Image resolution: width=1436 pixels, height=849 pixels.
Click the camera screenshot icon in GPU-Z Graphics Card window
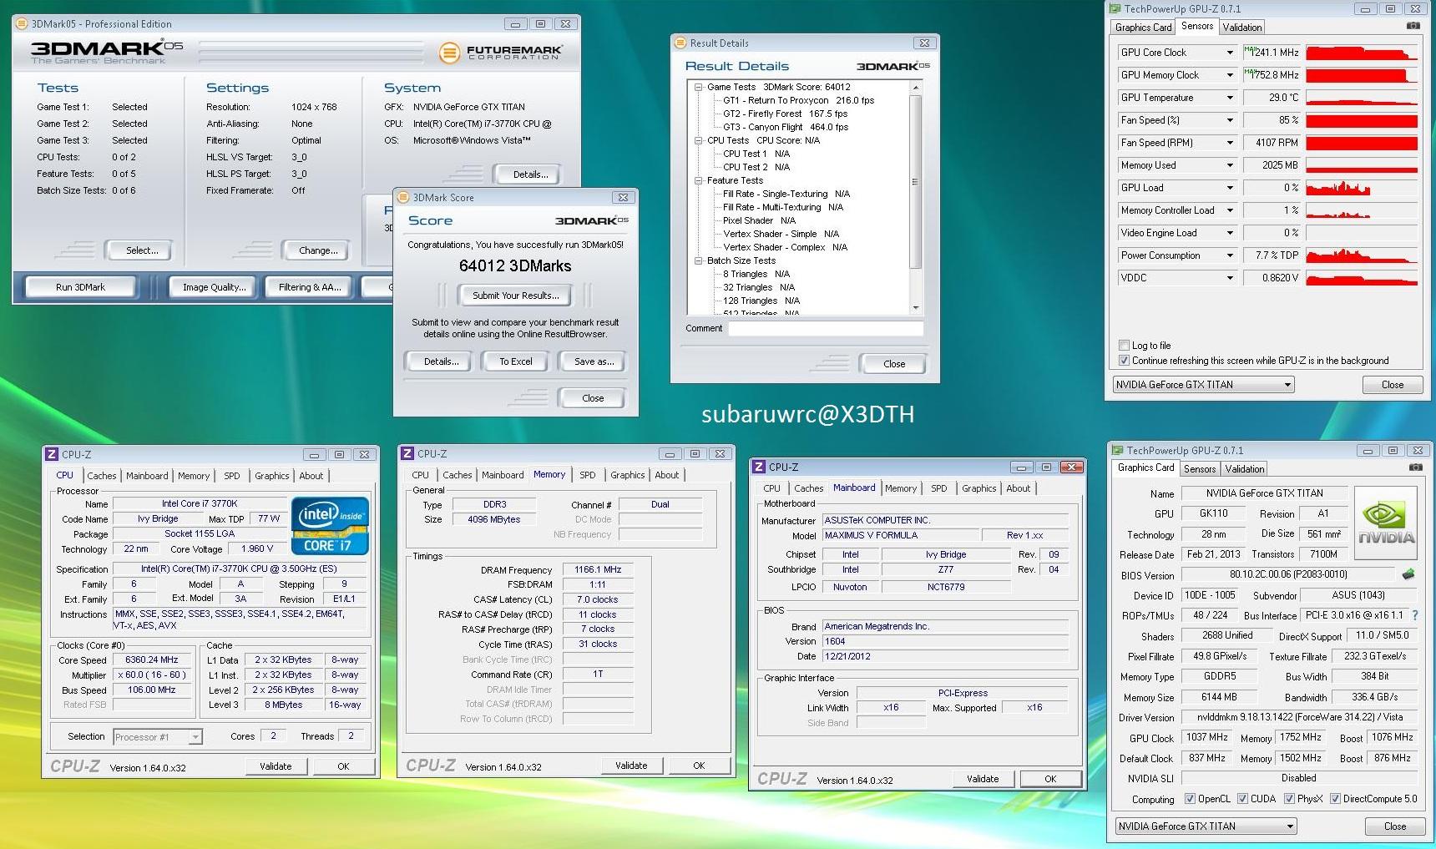(1415, 468)
